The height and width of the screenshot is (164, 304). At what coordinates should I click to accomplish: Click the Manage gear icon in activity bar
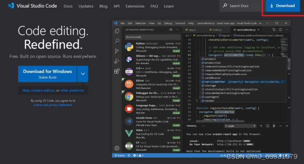coord(117,148)
